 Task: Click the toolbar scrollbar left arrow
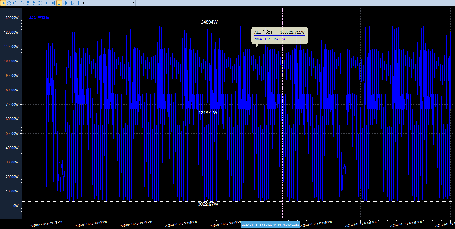(x=83, y=3)
